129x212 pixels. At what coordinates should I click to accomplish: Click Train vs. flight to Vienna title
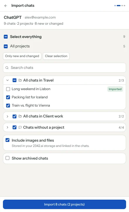(x=31, y=105)
